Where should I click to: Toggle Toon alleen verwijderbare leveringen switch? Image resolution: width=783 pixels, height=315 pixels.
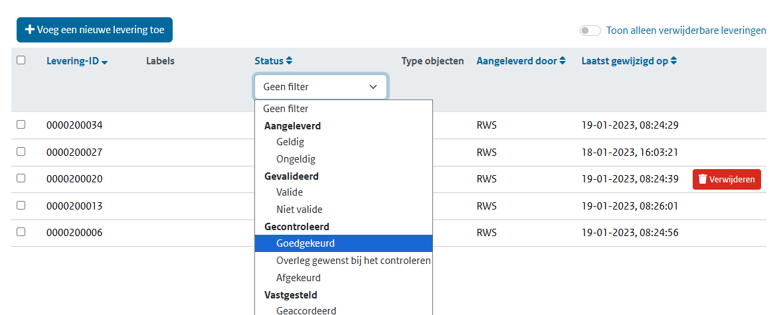[590, 31]
